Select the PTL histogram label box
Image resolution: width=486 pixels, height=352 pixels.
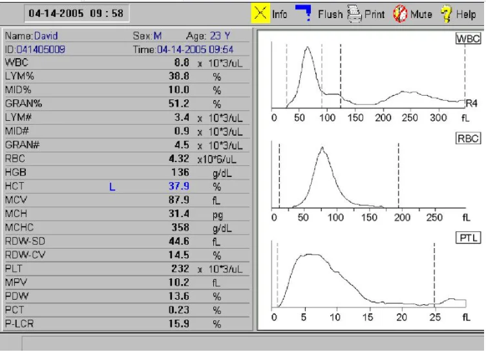(x=469, y=238)
